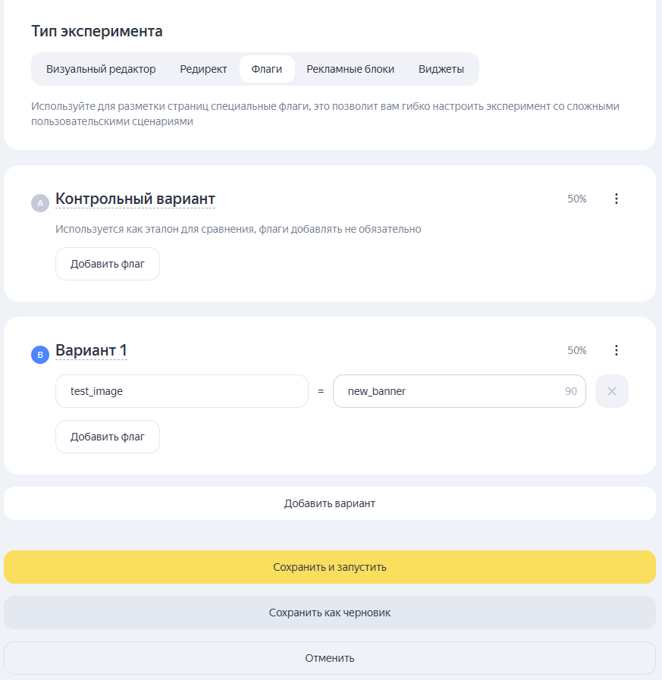Select the Редирект experiment type

tap(203, 69)
